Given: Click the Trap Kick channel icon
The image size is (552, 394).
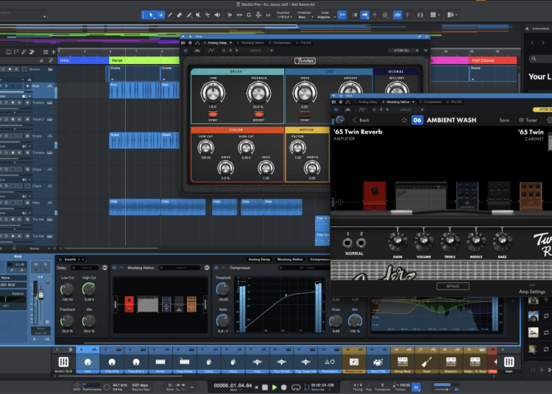Looking at the screenshot, I should tap(112, 362).
